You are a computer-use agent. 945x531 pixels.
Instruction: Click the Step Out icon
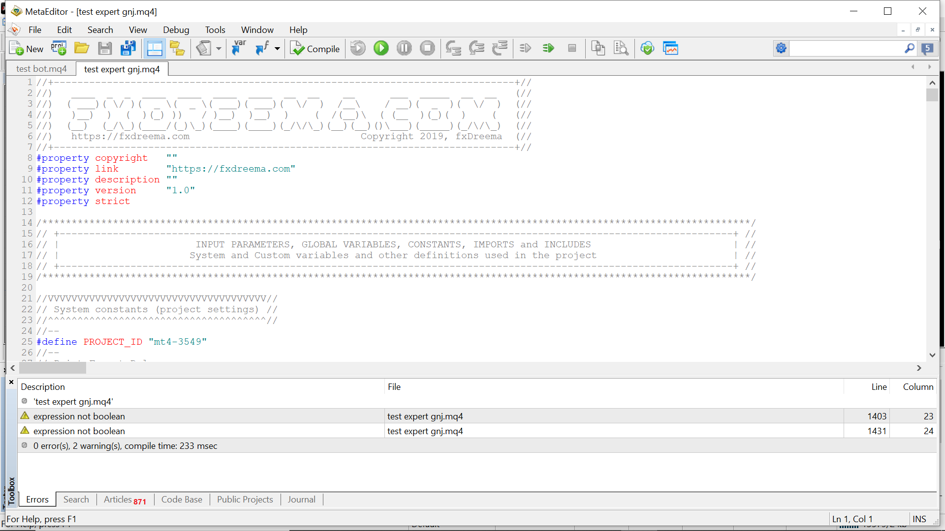(500, 48)
